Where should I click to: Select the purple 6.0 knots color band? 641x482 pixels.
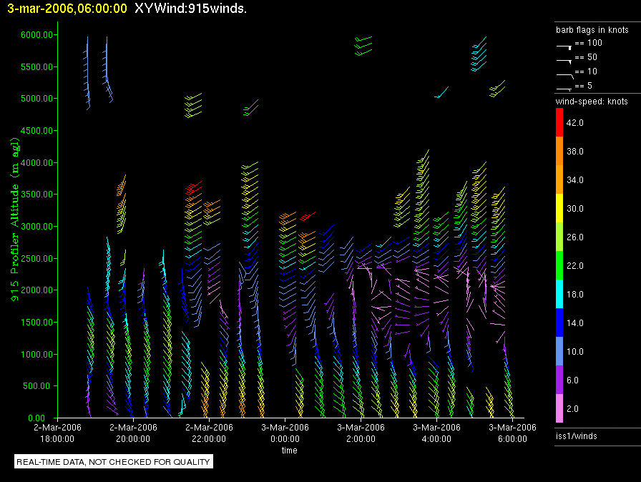tap(559, 380)
